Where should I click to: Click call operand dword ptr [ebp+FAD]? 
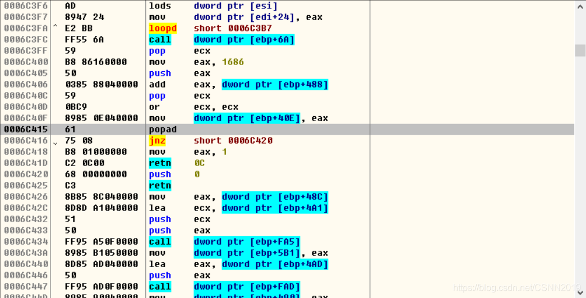point(247,286)
